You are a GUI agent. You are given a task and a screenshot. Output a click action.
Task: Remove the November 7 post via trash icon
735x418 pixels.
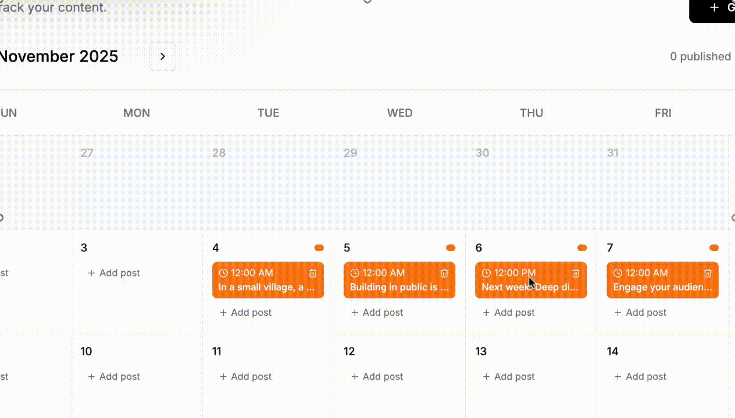tap(708, 273)
